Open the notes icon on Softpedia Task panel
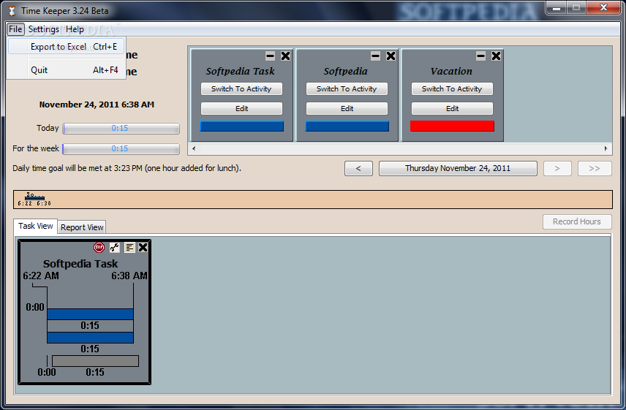 pyautogui.click(x=129, y=248)
